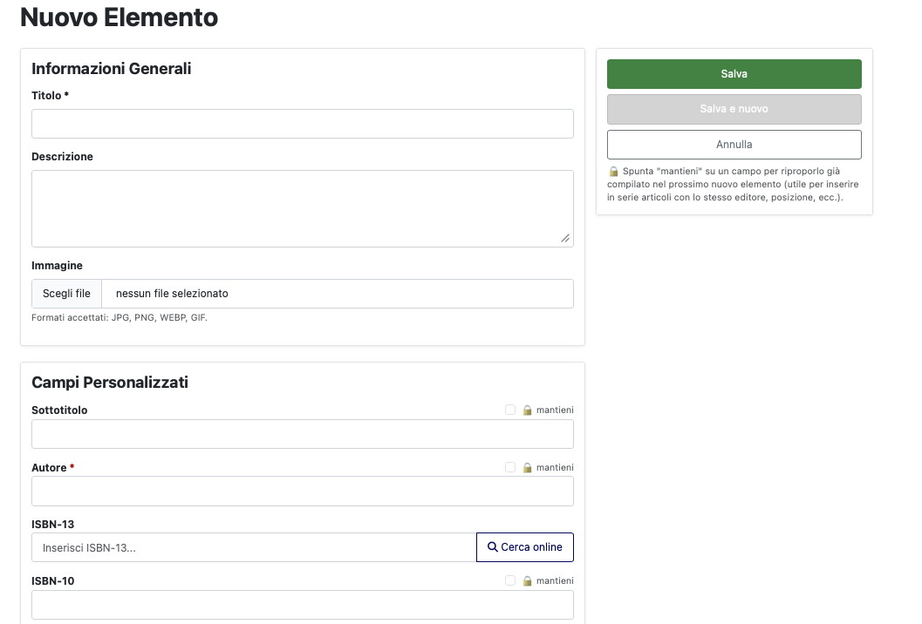
Task: Click the 'Formati accettati: JPG, PNG, WEBP, GIF.' hint
Action: click(x=120, y=318)
